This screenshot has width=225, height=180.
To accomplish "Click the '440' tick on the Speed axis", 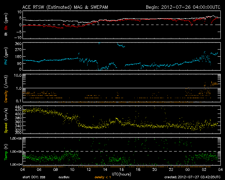I will pos(18,107).
